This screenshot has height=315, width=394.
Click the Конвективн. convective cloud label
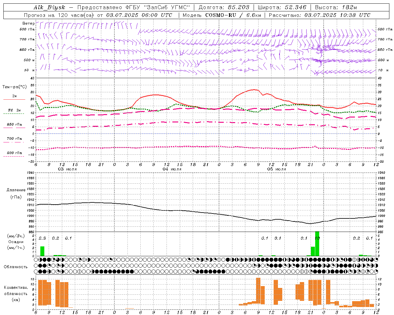16,288
